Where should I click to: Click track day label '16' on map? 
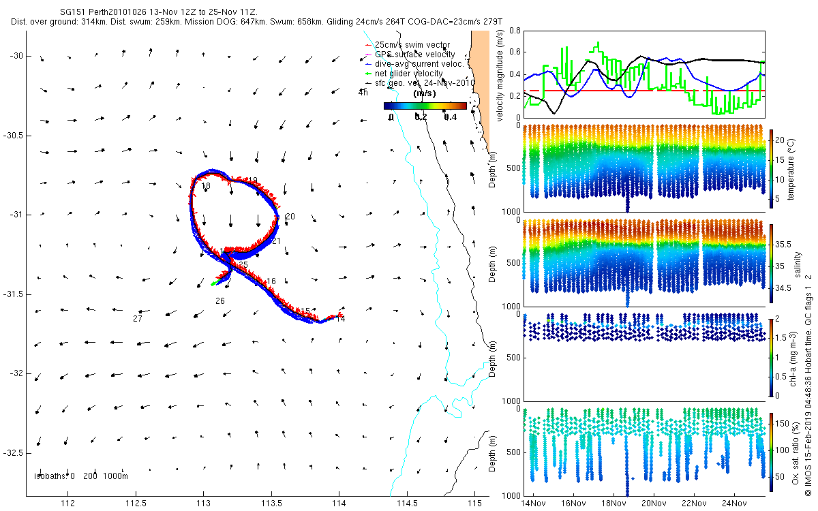click(271, 281)
